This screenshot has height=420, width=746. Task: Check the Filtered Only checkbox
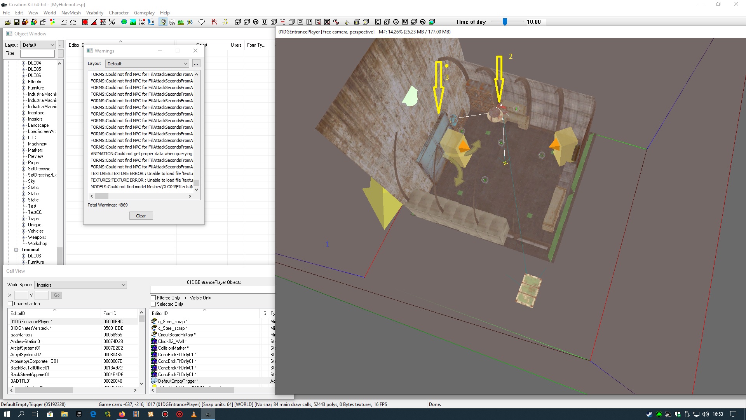[153, 298]
